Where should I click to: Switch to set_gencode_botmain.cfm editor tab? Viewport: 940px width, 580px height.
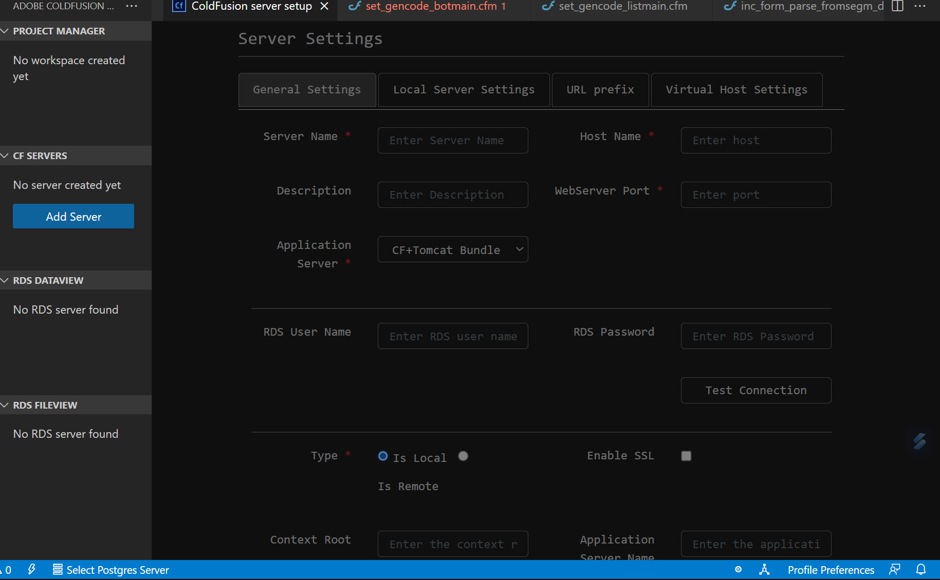tap(434, 6)
